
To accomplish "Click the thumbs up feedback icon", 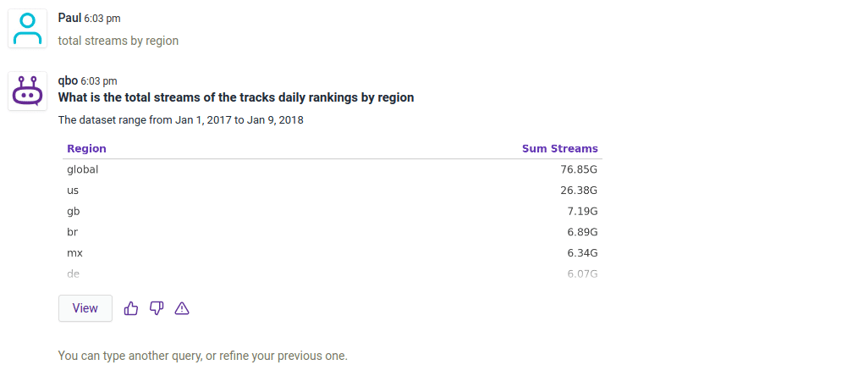I will point(131,308).
